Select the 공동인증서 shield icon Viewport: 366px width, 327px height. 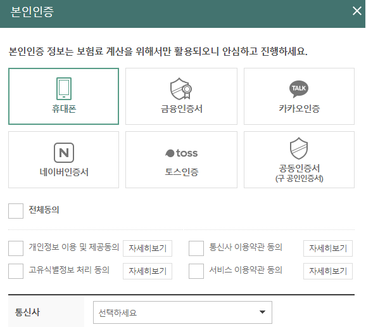point(299,148)
